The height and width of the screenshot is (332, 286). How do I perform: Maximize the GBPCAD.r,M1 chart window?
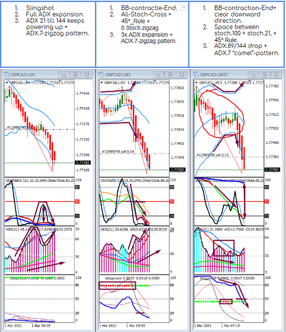click(75, 75)
